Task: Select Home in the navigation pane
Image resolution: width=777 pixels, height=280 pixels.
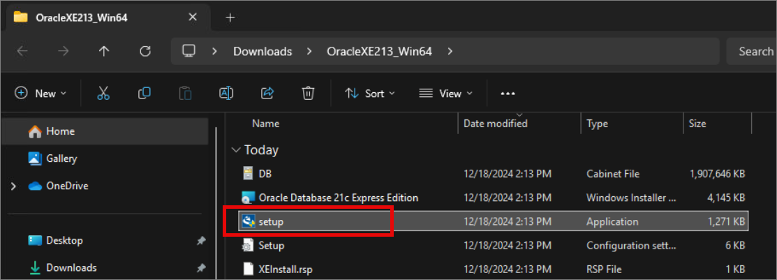Action: coord(105,131)
